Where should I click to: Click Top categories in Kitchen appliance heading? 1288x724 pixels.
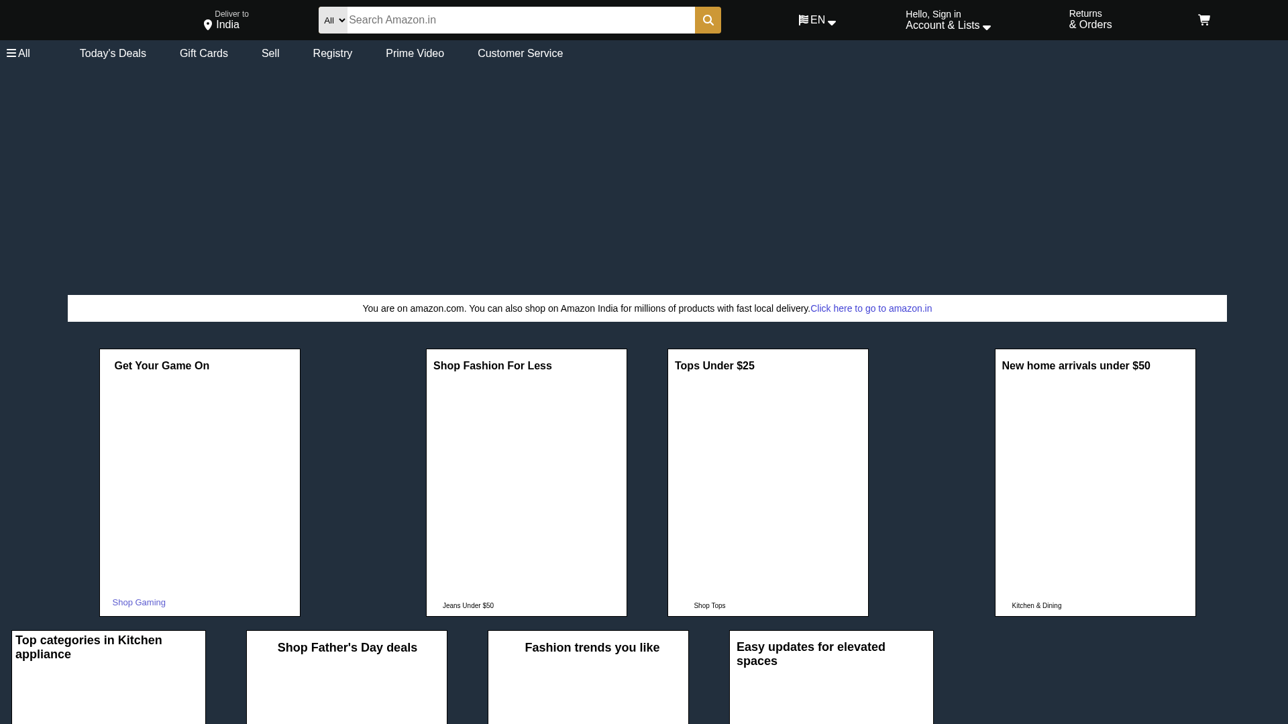[x=89, y=648]
